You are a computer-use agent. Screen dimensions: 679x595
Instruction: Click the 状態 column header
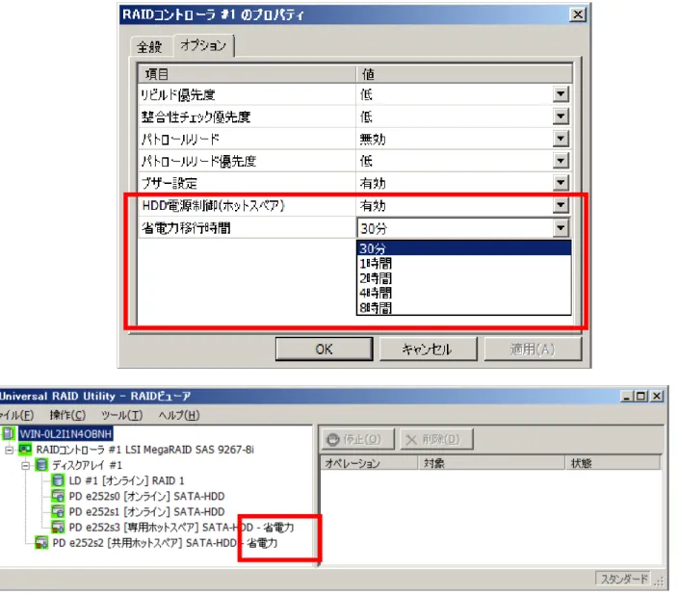614,463
